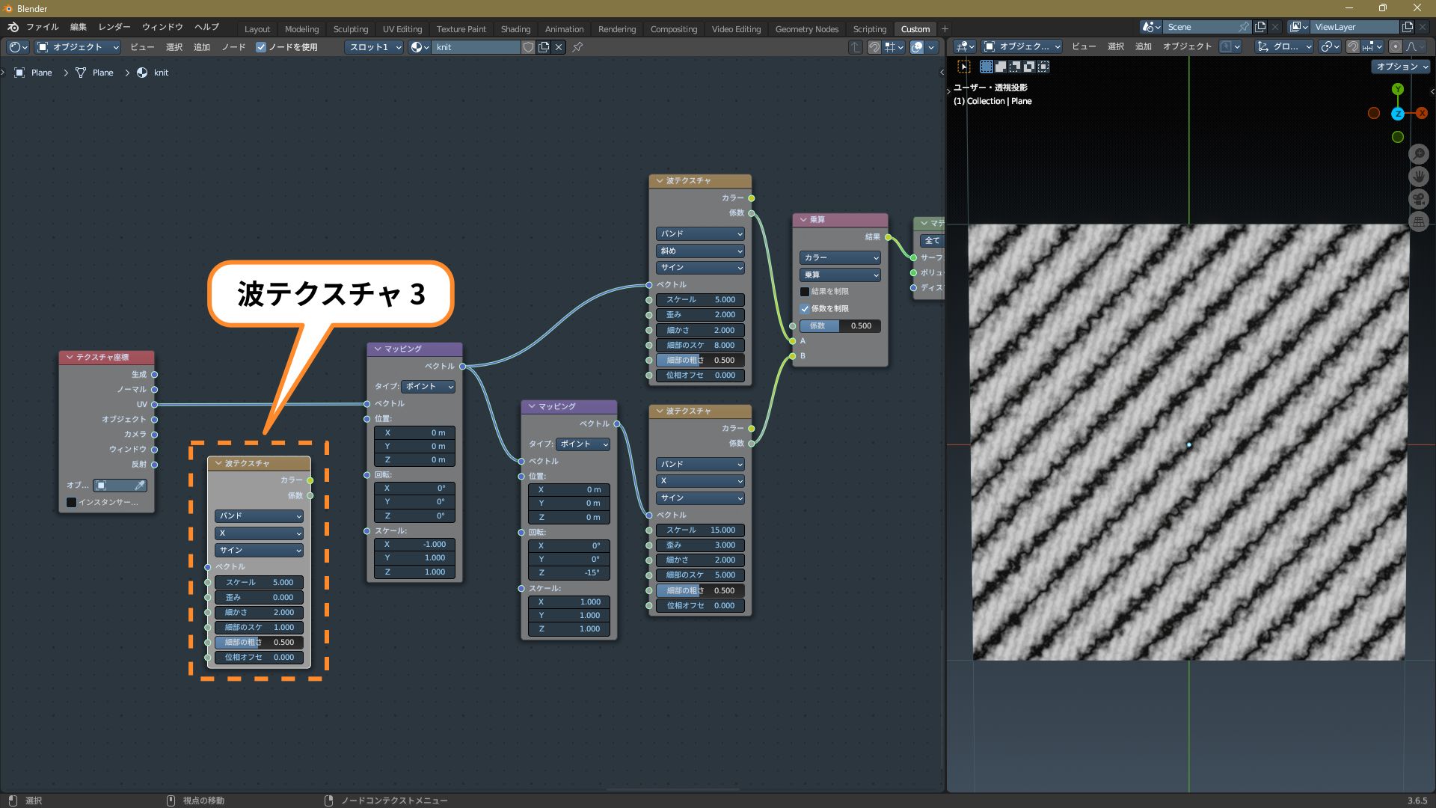1436x808 pixels.
Task: Toggle snapping magnet in 3D viewport header
Action: point(1353,46)
